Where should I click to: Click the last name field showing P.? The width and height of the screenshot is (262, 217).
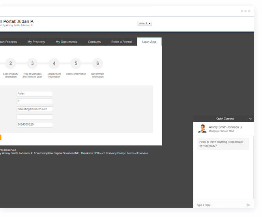35,101
